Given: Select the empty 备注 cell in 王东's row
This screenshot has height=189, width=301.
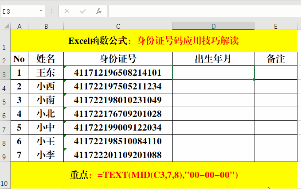Looking at the screenshot, I should 276,73.
